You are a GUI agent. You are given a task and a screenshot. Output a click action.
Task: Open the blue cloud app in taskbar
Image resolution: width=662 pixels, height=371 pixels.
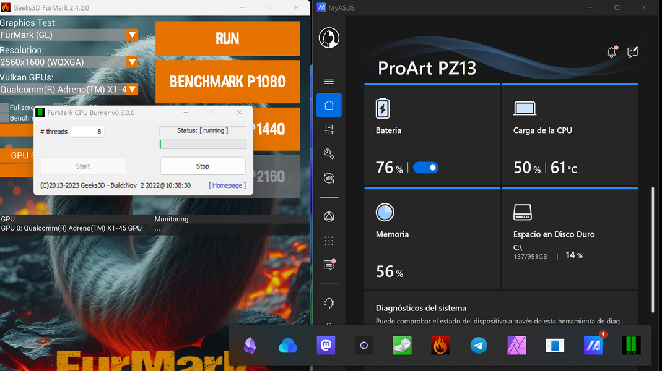288,346
